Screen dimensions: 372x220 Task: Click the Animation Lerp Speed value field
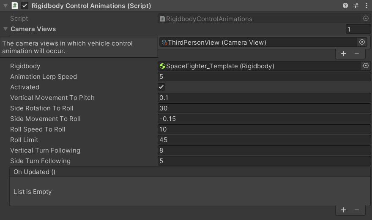pyautogui.click(x=264, y=77)
